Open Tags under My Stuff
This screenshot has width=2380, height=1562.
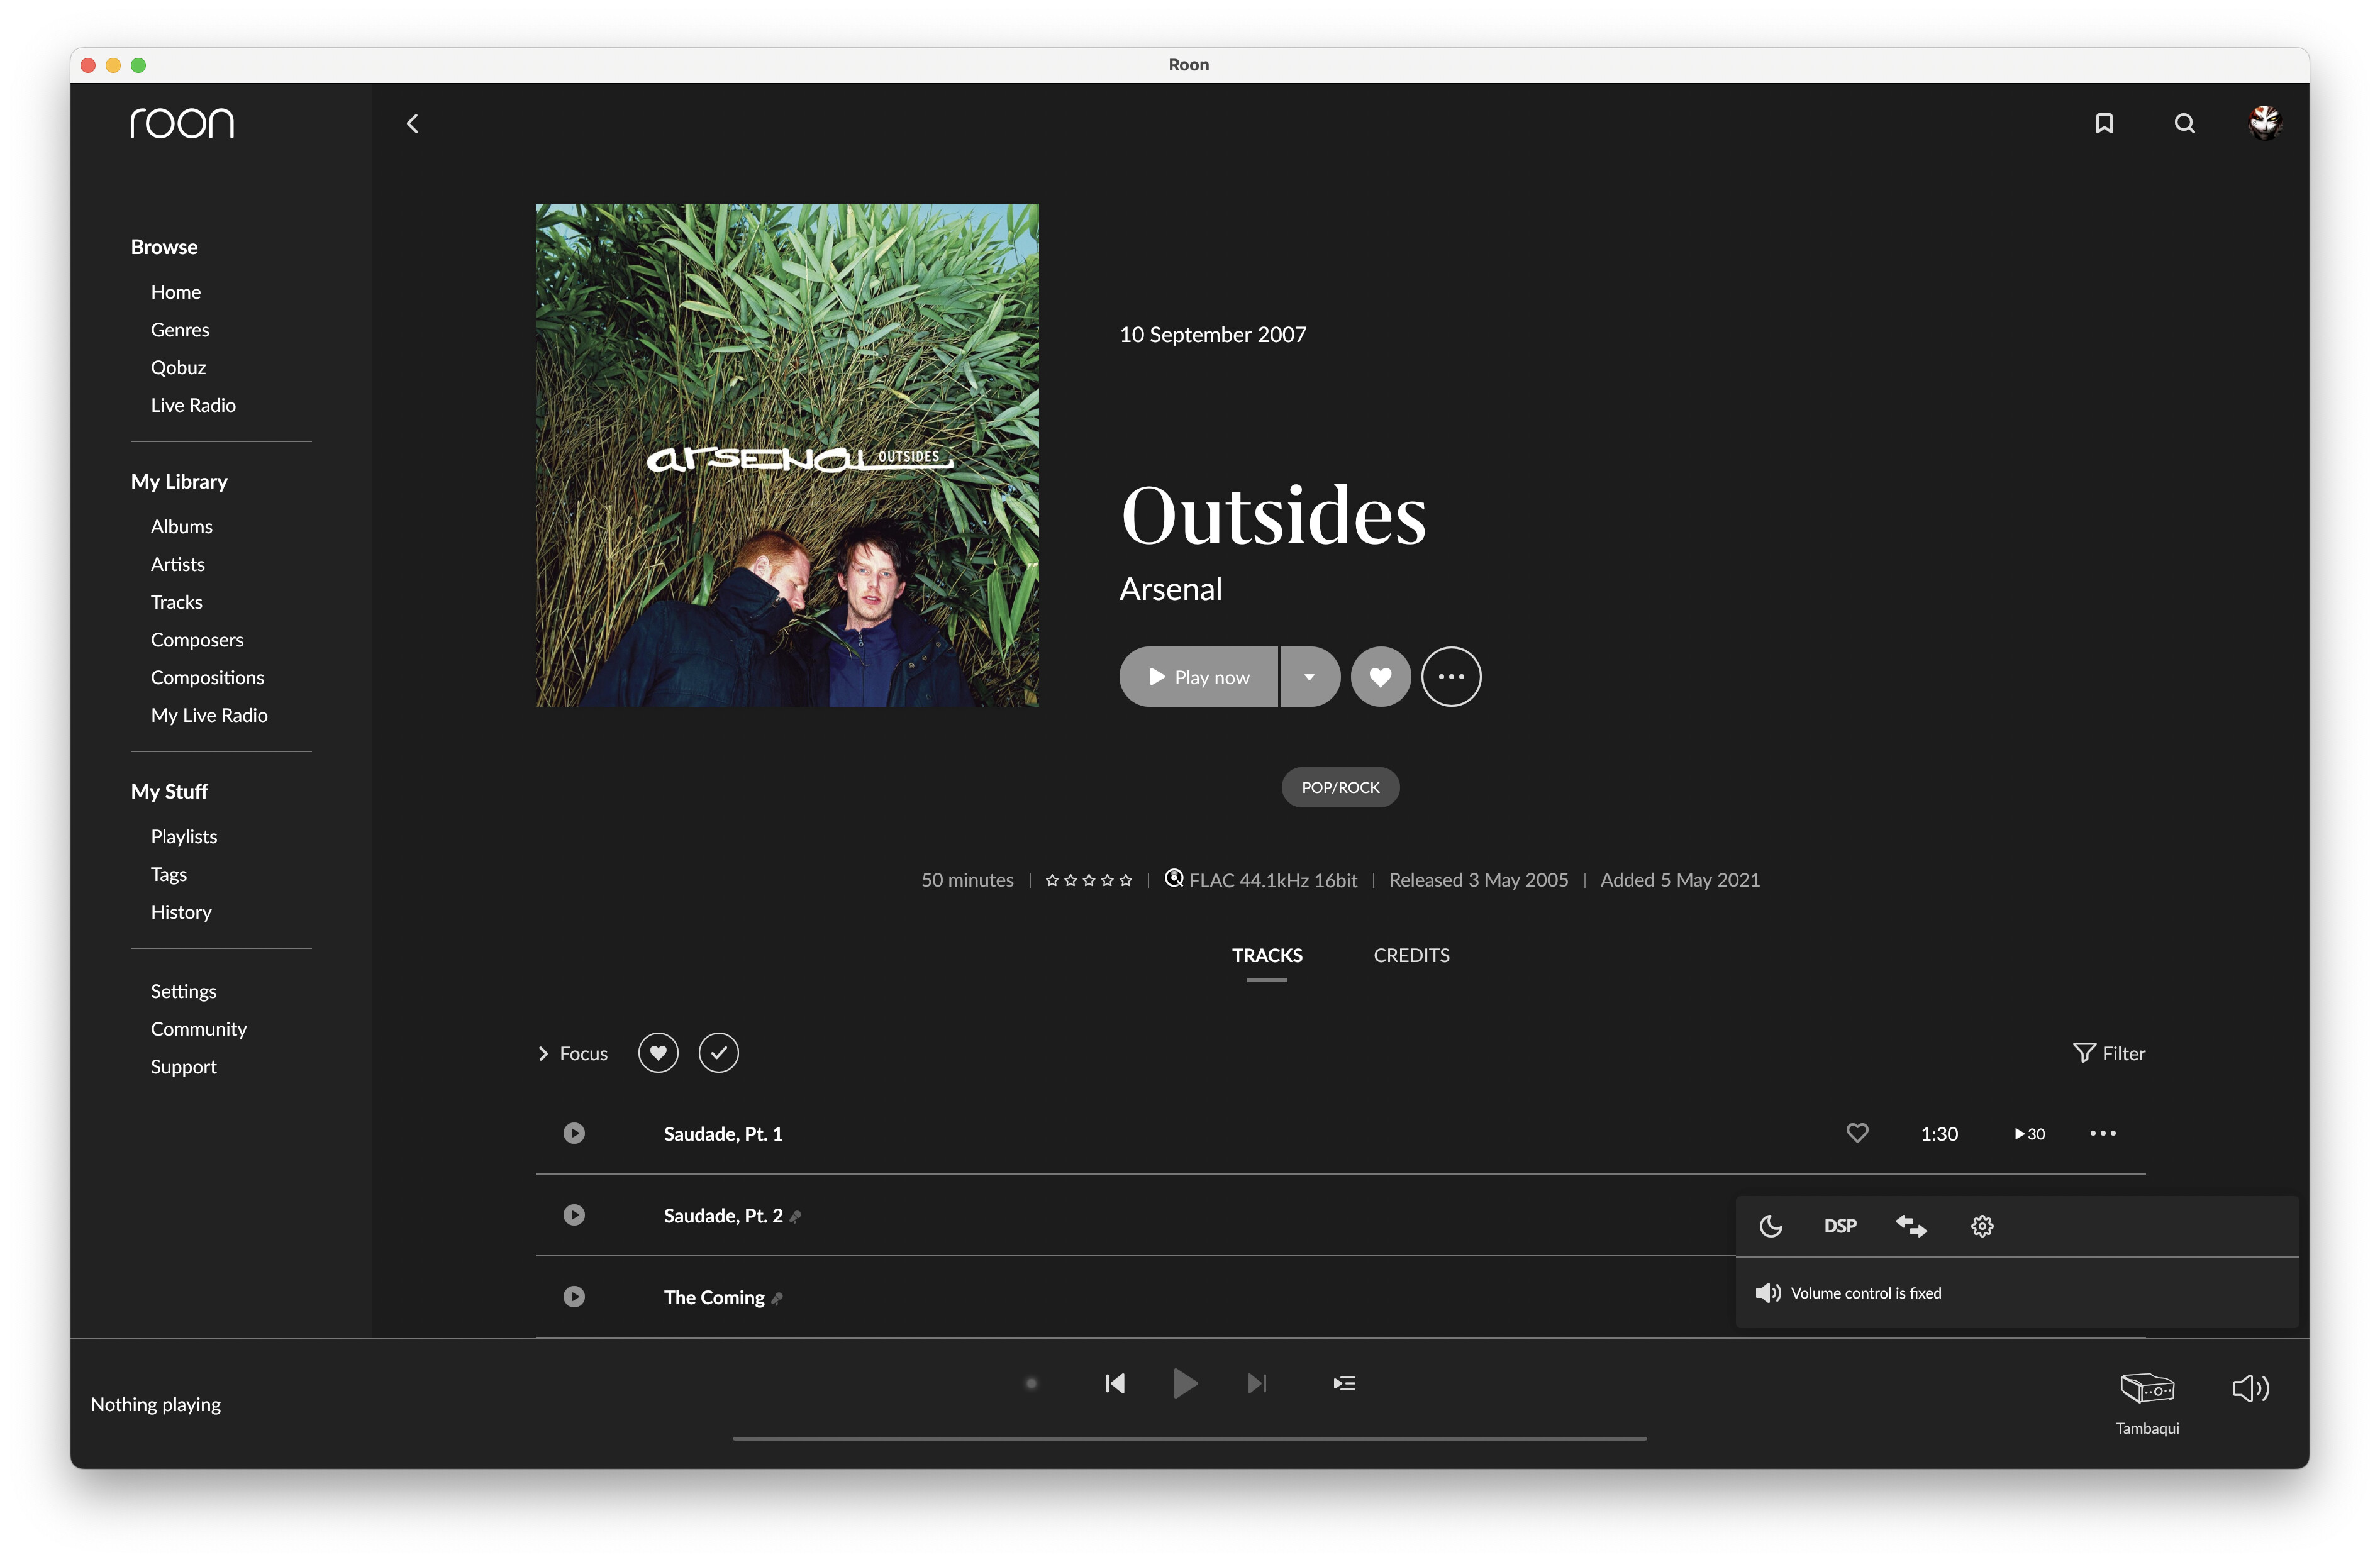pos(168,874)
